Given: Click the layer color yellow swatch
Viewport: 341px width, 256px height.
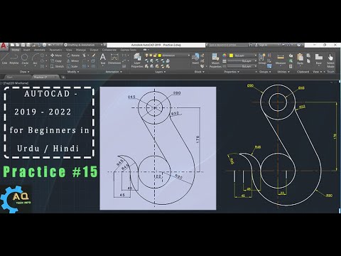Looking at the screenshot, I should click(x=160, y=55).
